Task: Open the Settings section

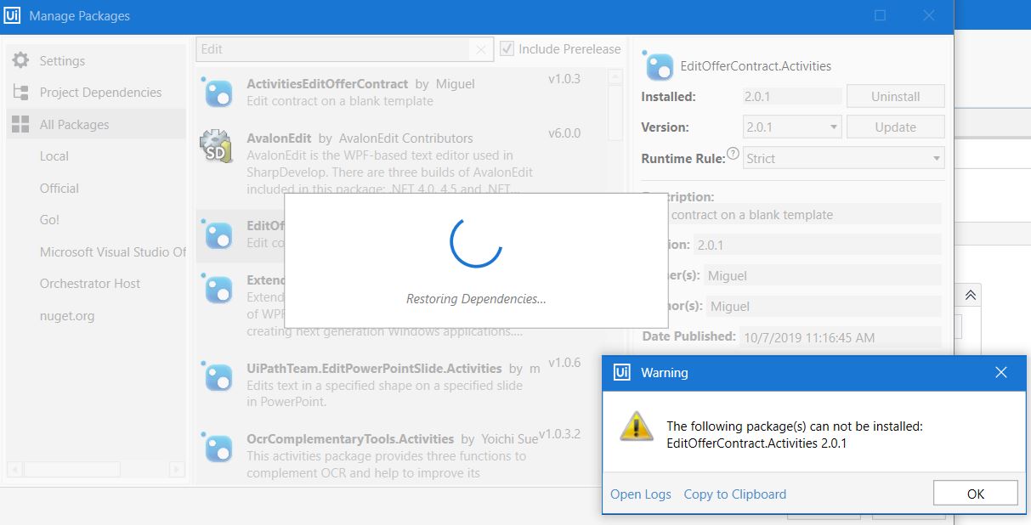Action: coord(62,61)
